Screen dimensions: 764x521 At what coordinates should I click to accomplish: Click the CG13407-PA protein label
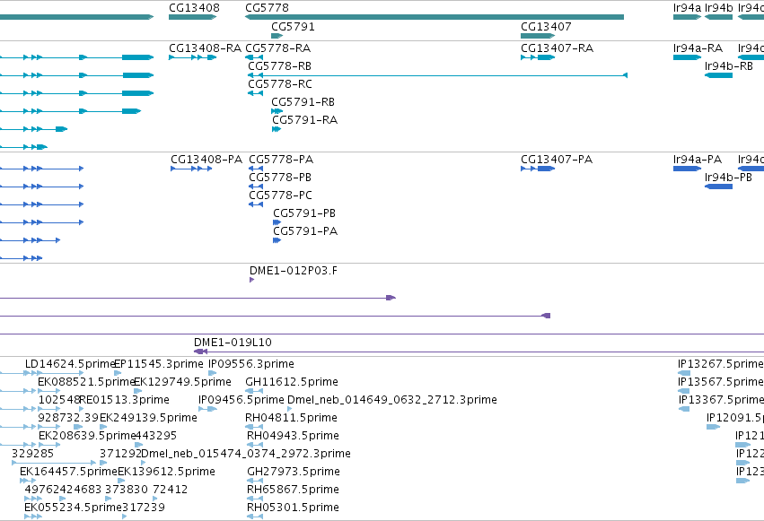coord(557,160)
